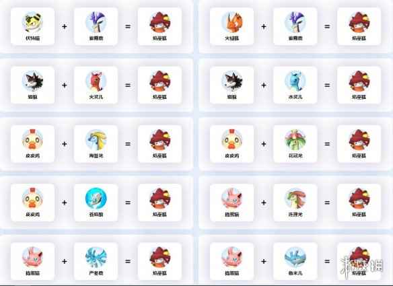
Task: Select the orange fox 火绒狐 icon
Action: pyautogui.click(x=232, y=22)
